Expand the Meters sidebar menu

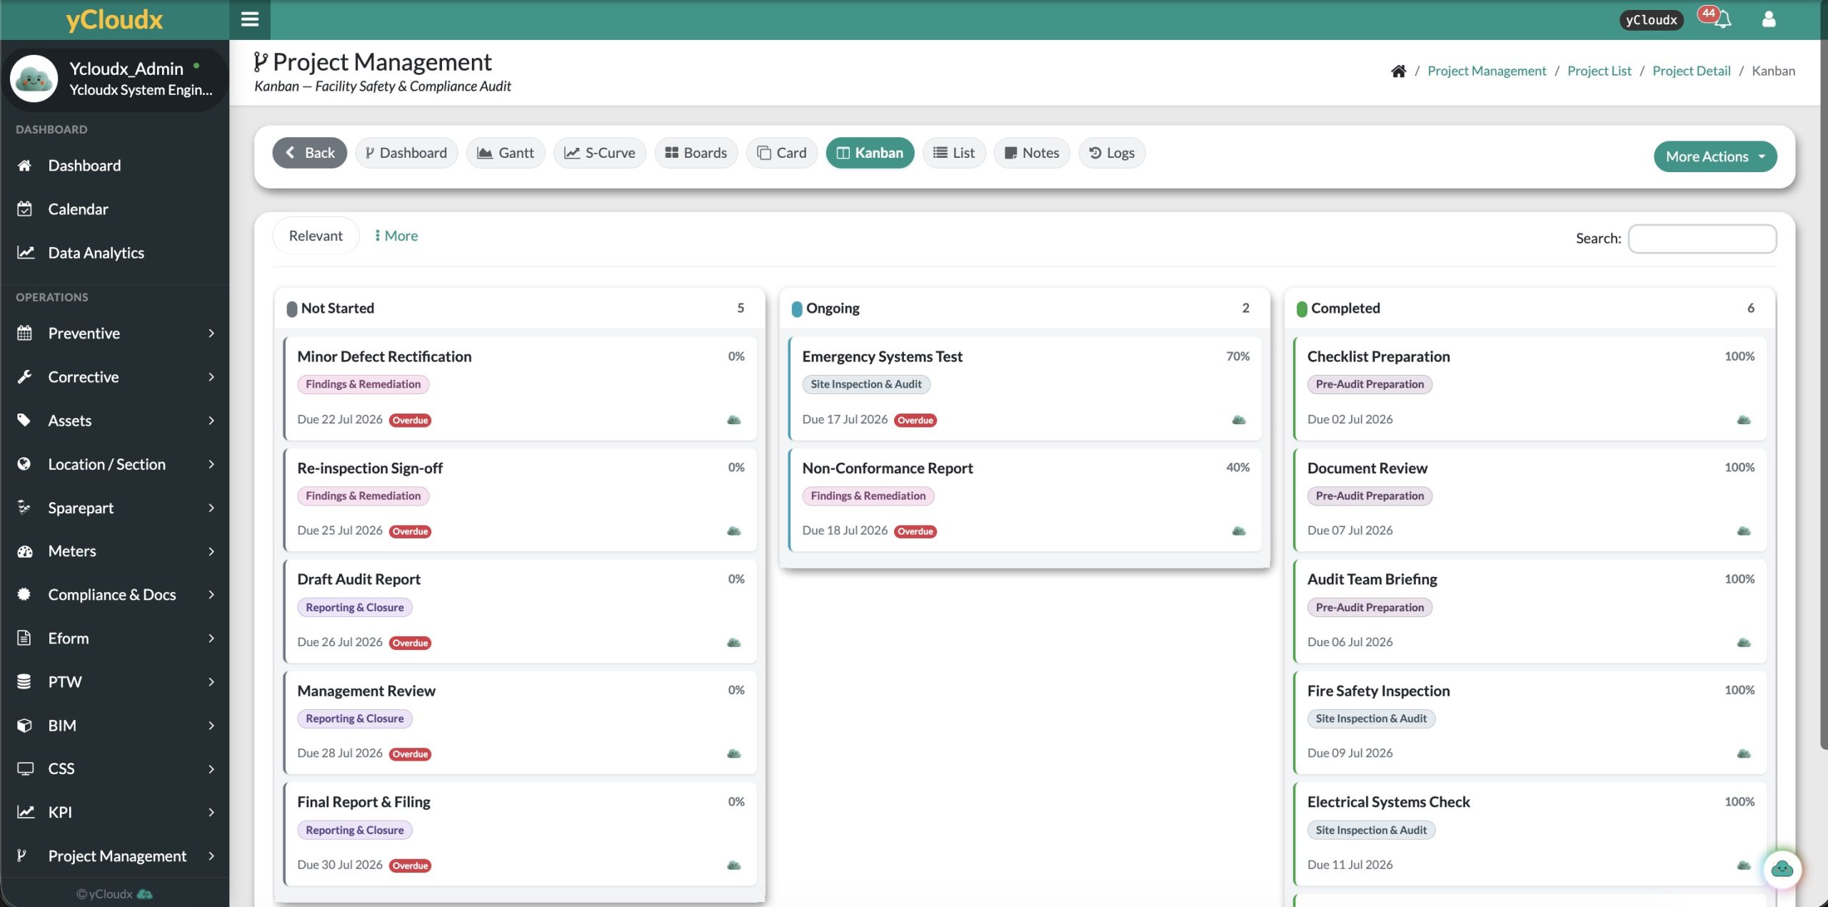[x=114, y=551]
